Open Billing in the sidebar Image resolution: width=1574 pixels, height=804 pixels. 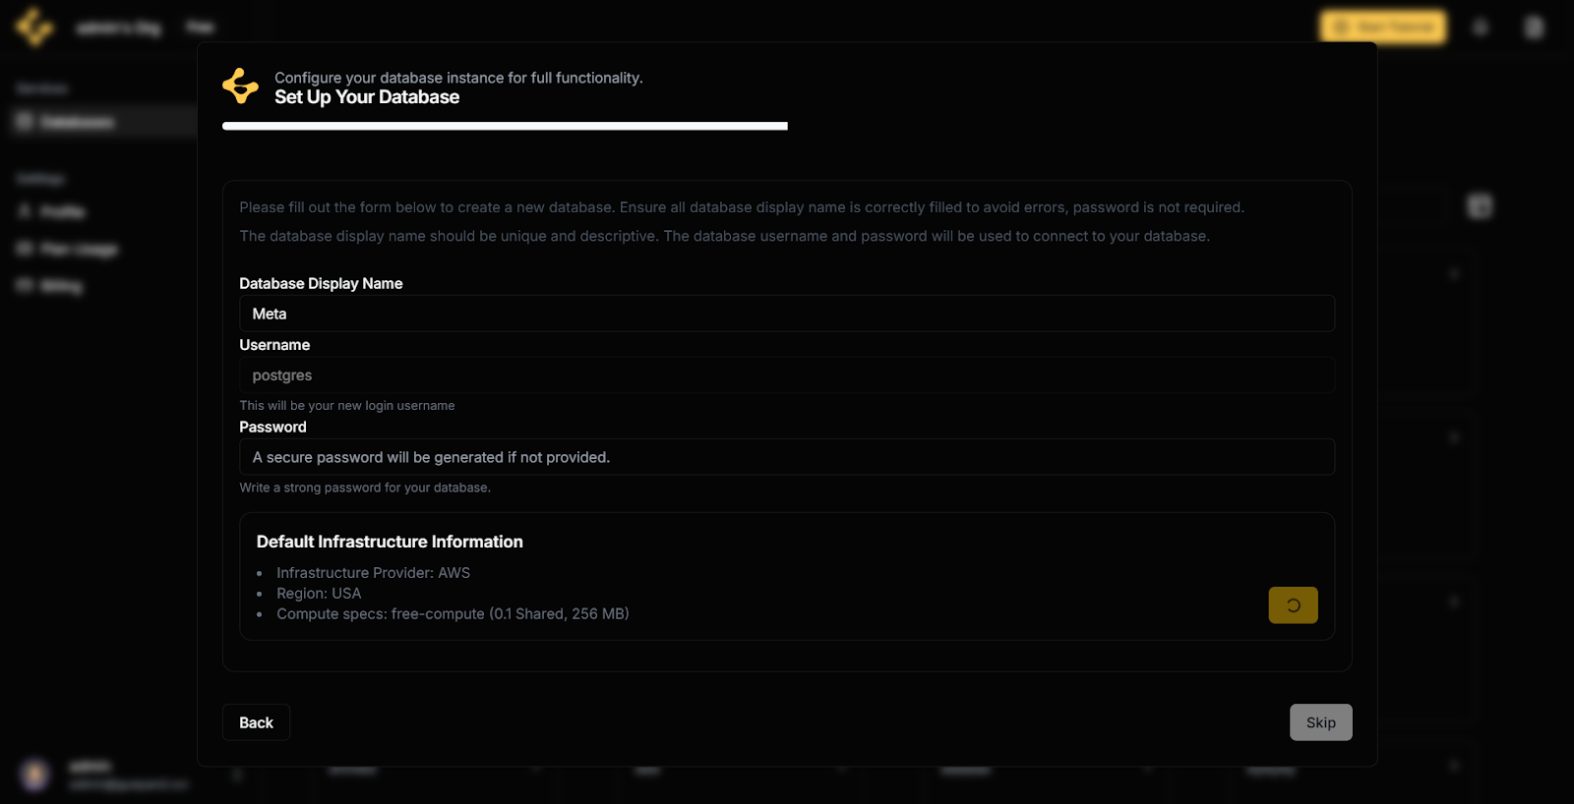tap(61, 286)
